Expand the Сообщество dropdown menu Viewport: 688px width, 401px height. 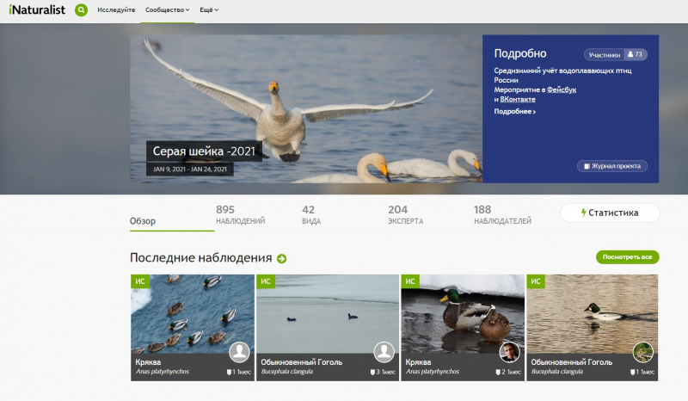pos(168,10)
